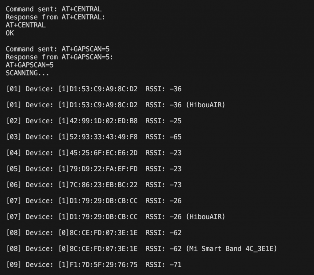
Task: Click the first [01] device entry without name
Action: [94, 89]
